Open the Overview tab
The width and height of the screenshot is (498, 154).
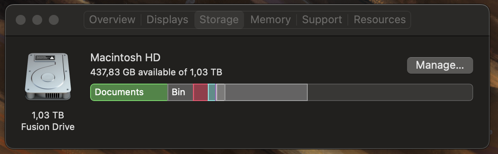click(x=112, y=19)
